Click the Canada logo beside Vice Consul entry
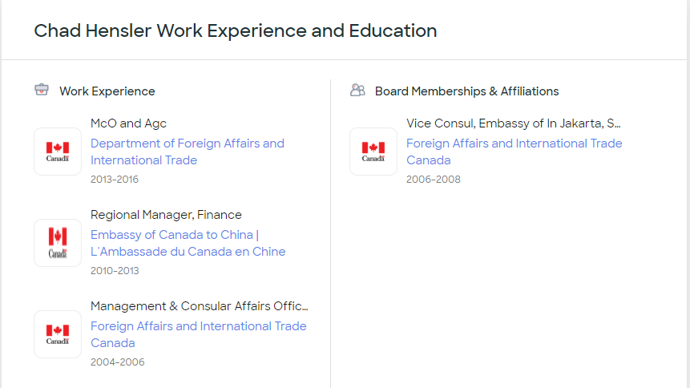The image size is (690, 388). tap(373, 152)
